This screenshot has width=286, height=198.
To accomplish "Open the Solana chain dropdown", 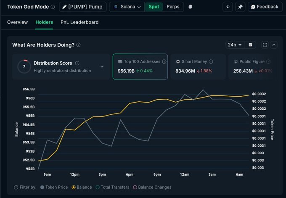I will pos(127,7).
